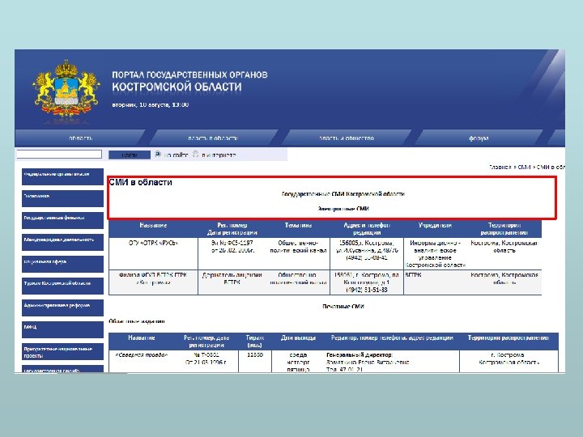This screenshot has width=583, height=437.
Task: Open 'МФЦ' sidebar item
Action: click(62, 329)
